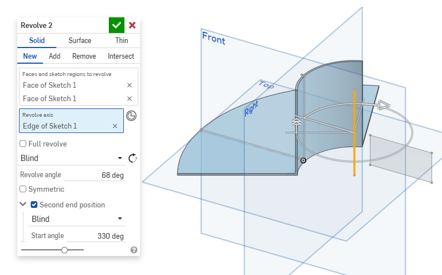442x275 pixels.
Task: Open the second end Blind dropdown
Action: (76, 219)
